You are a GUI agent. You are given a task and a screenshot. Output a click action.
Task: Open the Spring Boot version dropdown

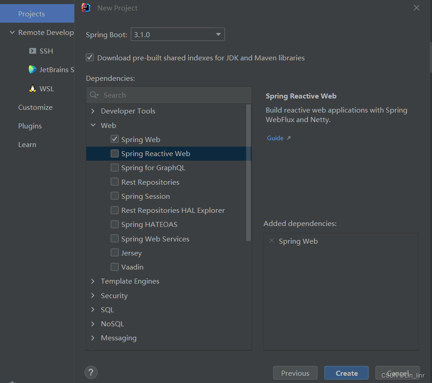[178, 34]
